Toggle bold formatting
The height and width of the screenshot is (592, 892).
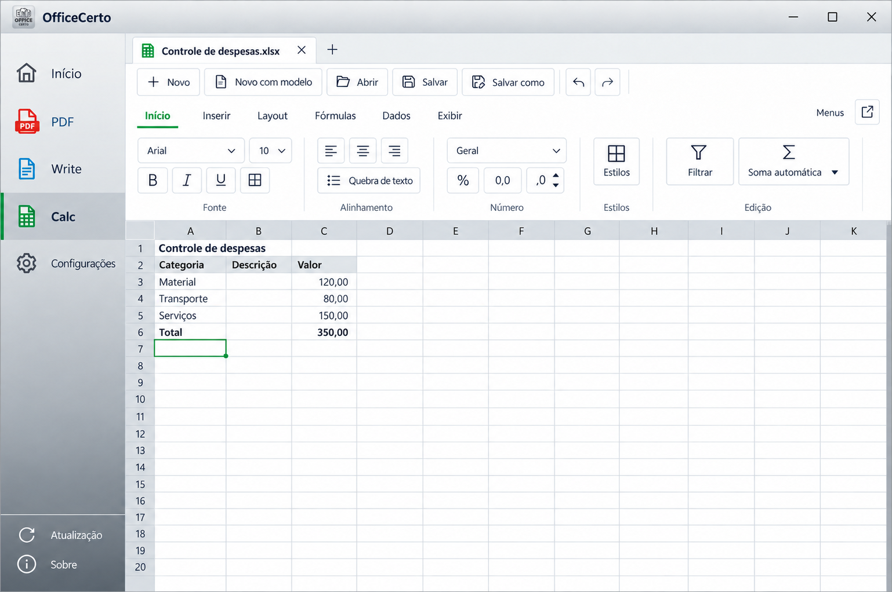[x=153, y=180]
